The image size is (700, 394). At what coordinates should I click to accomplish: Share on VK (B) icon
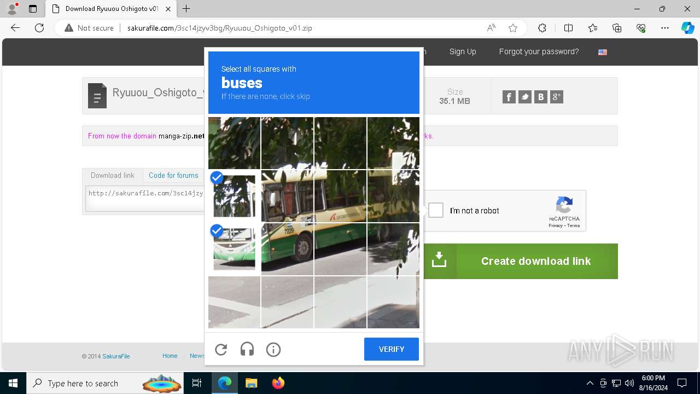point(541,97)
